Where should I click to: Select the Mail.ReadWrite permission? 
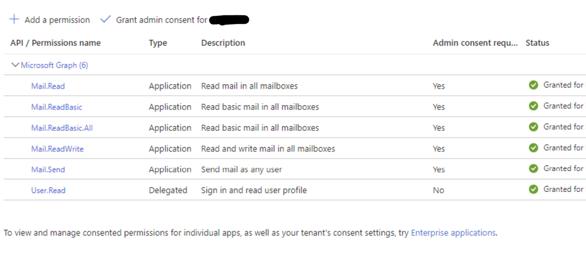57,149
